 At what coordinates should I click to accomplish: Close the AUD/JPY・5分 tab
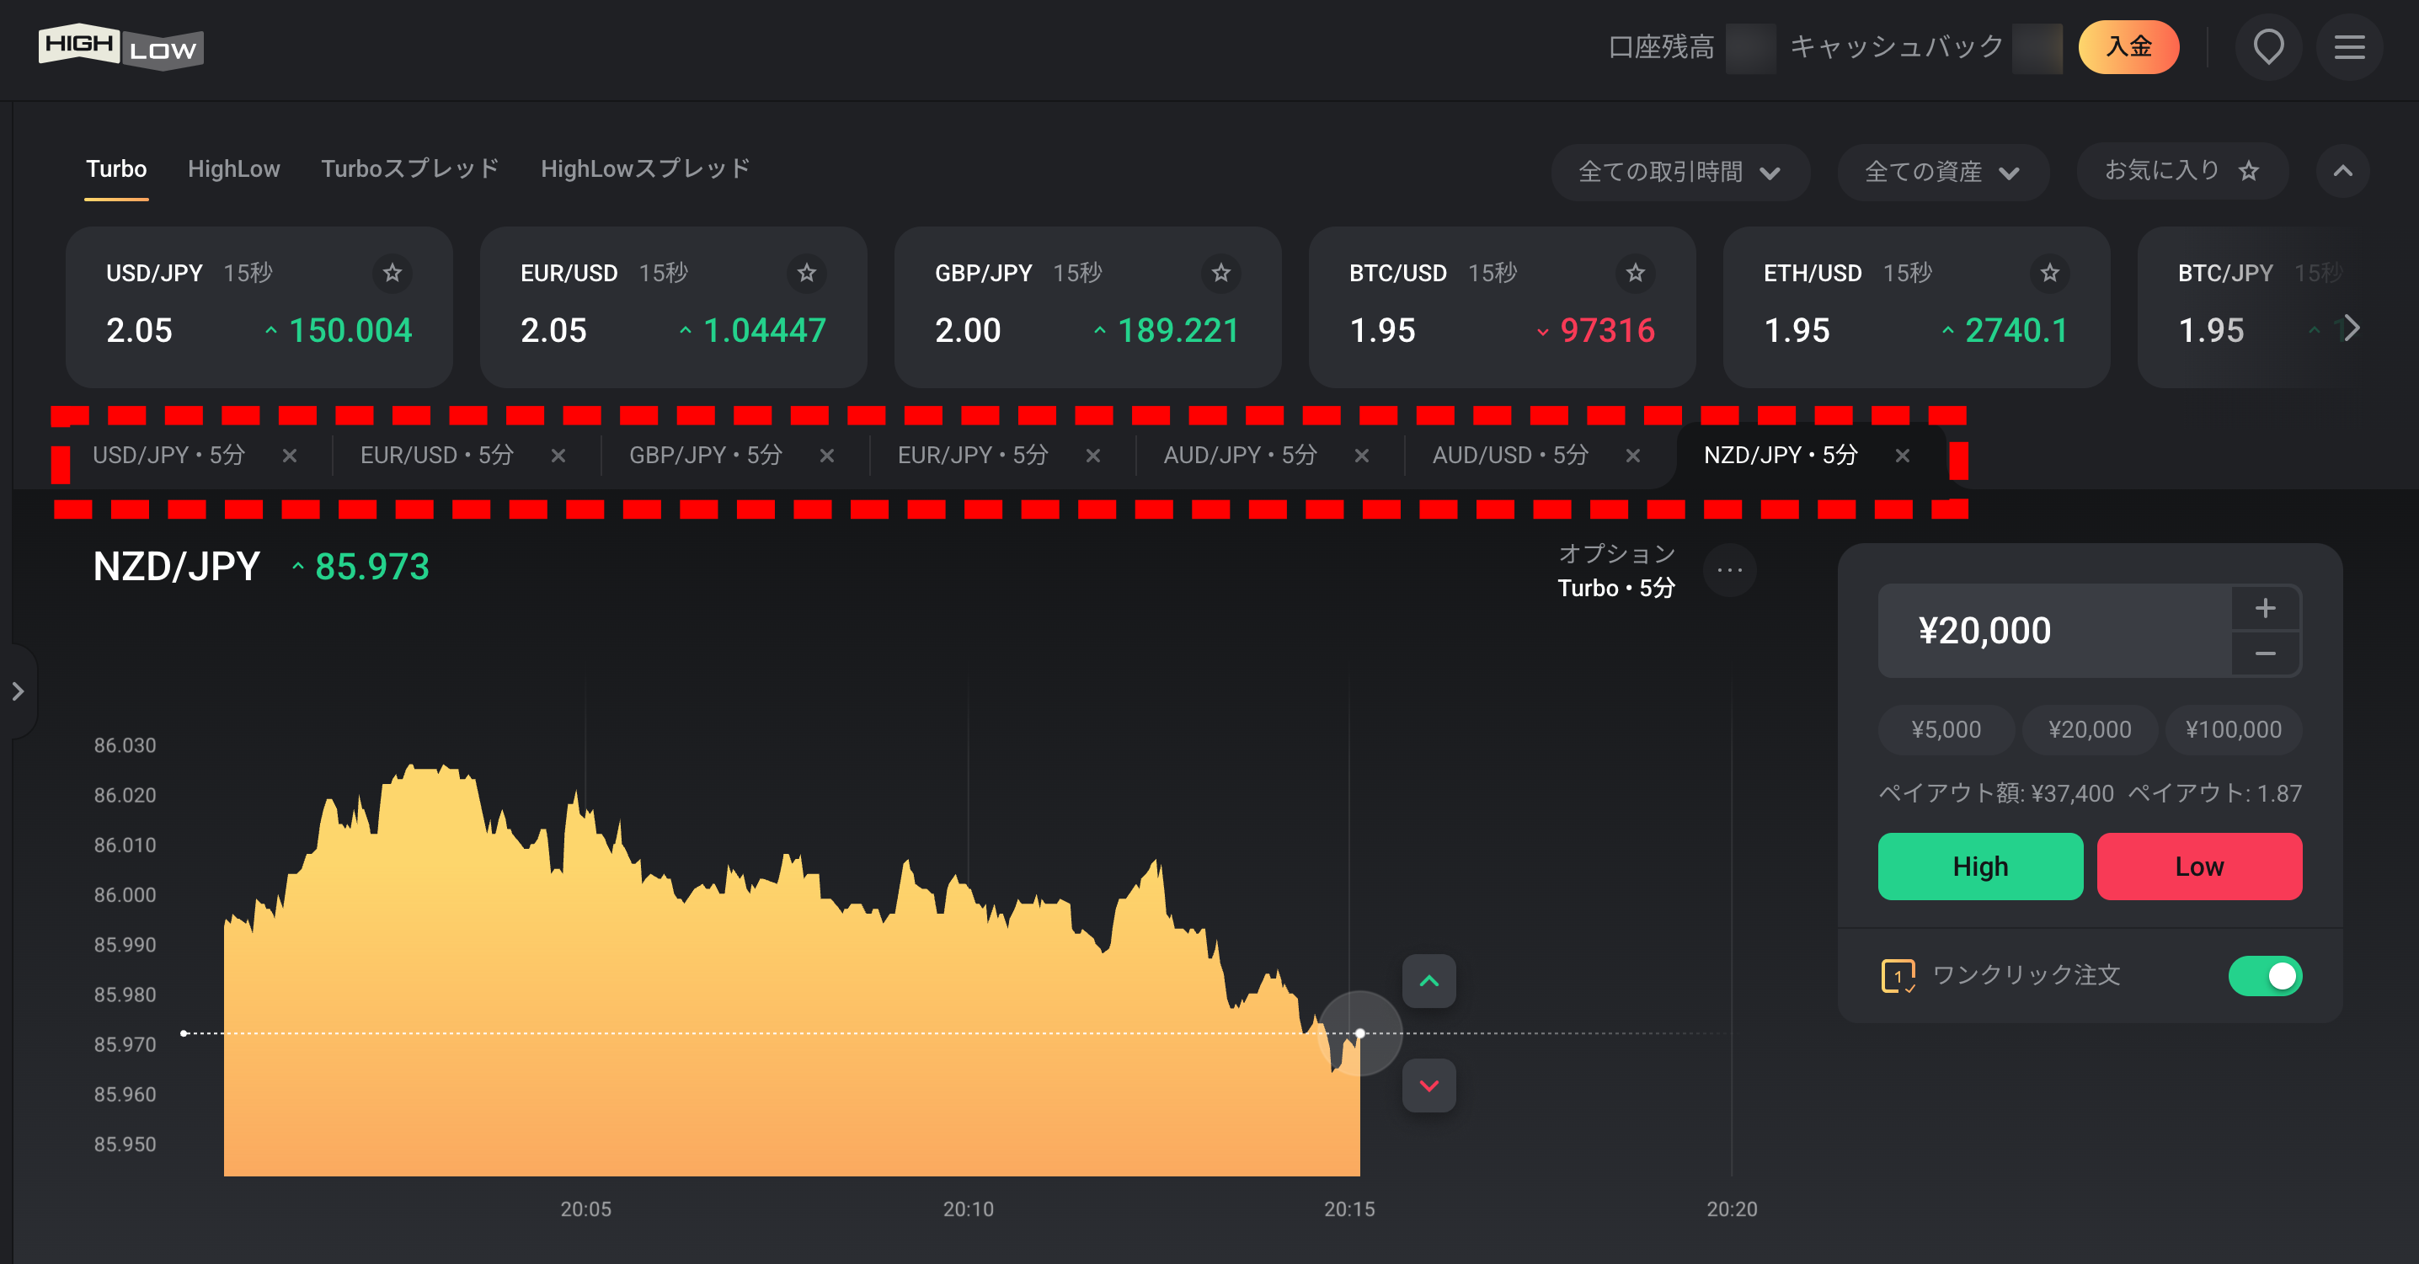point(1362,456)
